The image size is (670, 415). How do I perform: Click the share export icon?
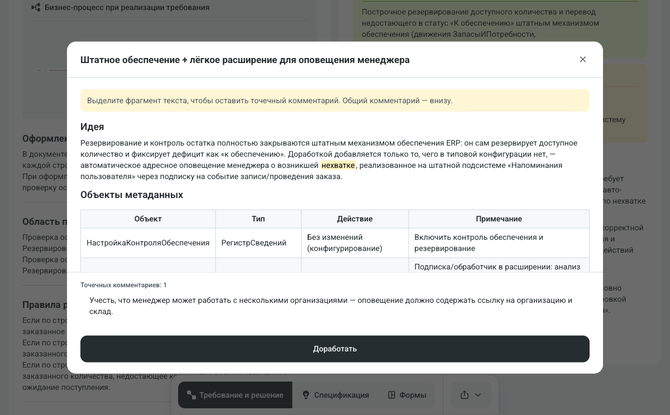465,395
